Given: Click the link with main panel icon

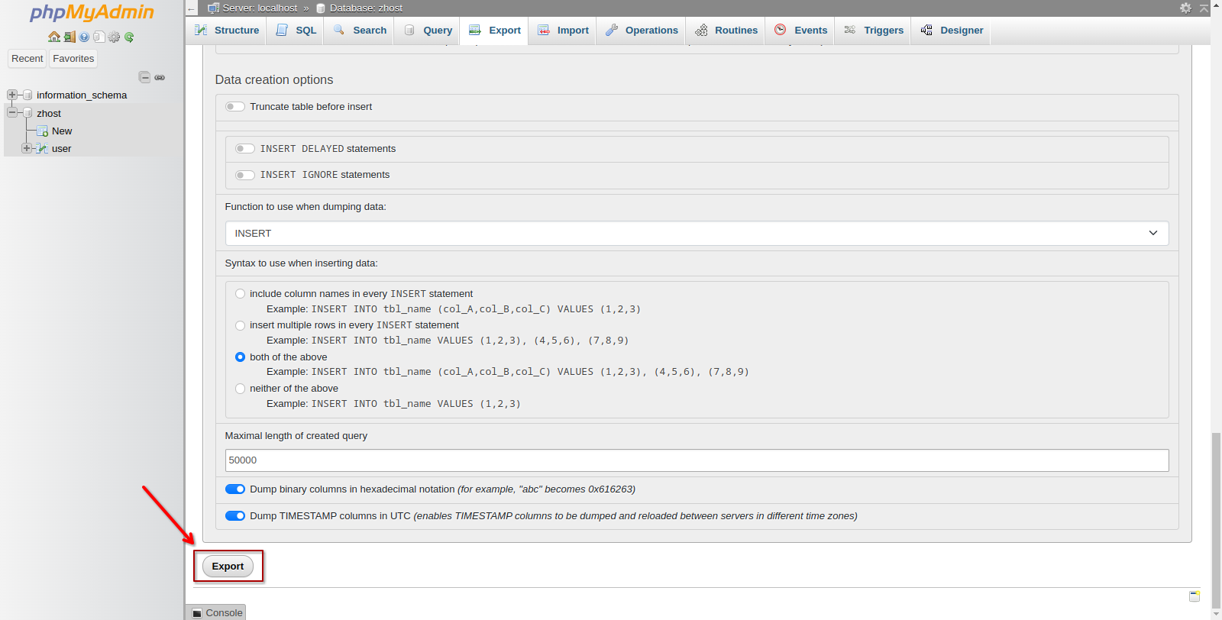Looking at the screenshot, I should [160, 77].
